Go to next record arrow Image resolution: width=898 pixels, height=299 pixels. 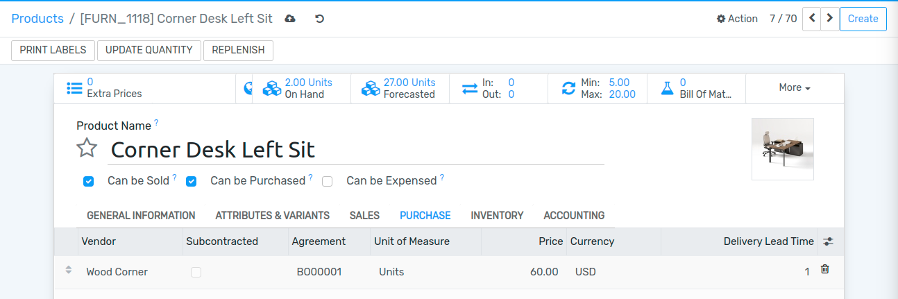click(x=830, y=19)
